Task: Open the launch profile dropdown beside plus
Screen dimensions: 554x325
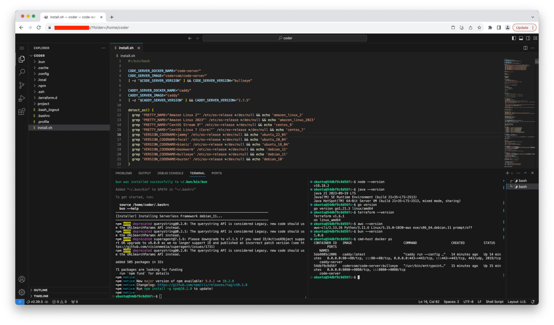Action: (512, 173)
